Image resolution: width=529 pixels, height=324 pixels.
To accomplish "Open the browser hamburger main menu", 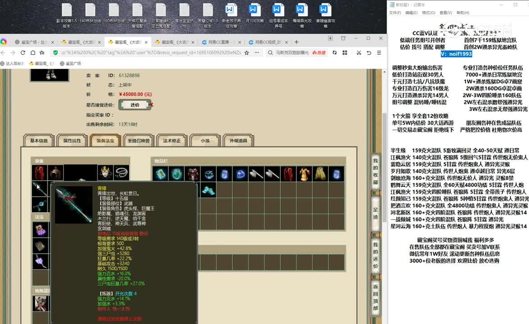I will (379, 53).
